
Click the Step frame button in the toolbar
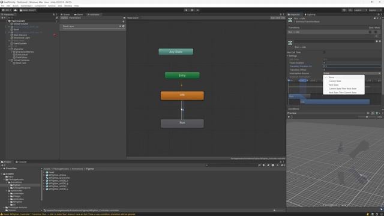[197, 10]
